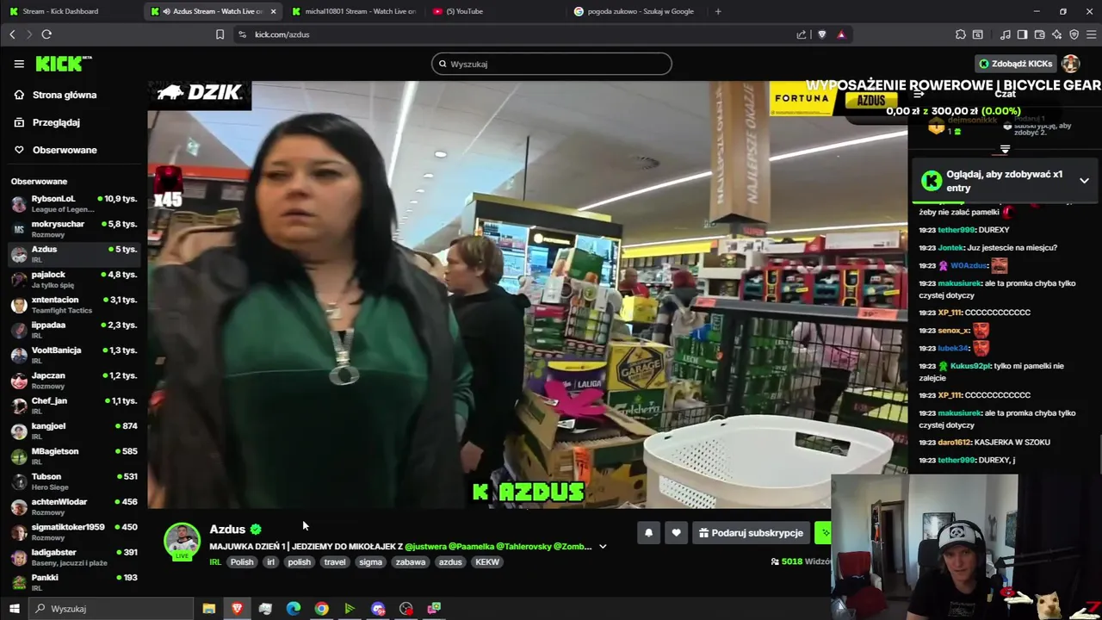
Task: Select the KEKW tag
Action: tap(487, 562)
